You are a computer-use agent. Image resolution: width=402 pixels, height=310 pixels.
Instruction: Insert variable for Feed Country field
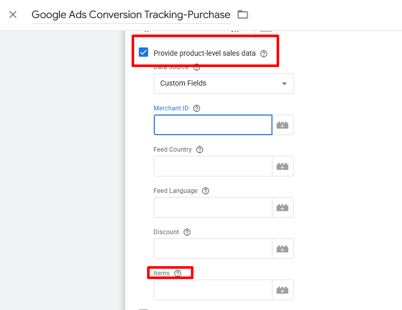[282, 166]
